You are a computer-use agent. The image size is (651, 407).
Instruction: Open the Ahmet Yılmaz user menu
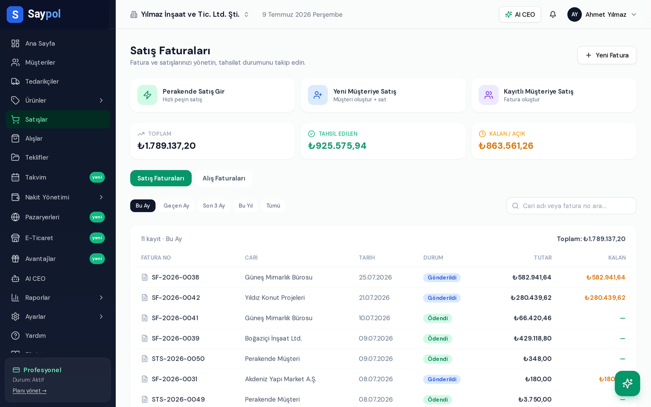coord(602,14)
